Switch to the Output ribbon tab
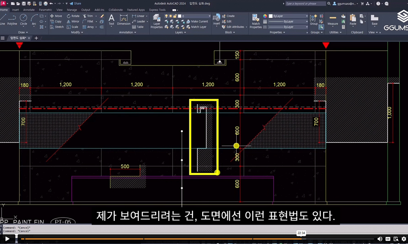 point(86,10)
